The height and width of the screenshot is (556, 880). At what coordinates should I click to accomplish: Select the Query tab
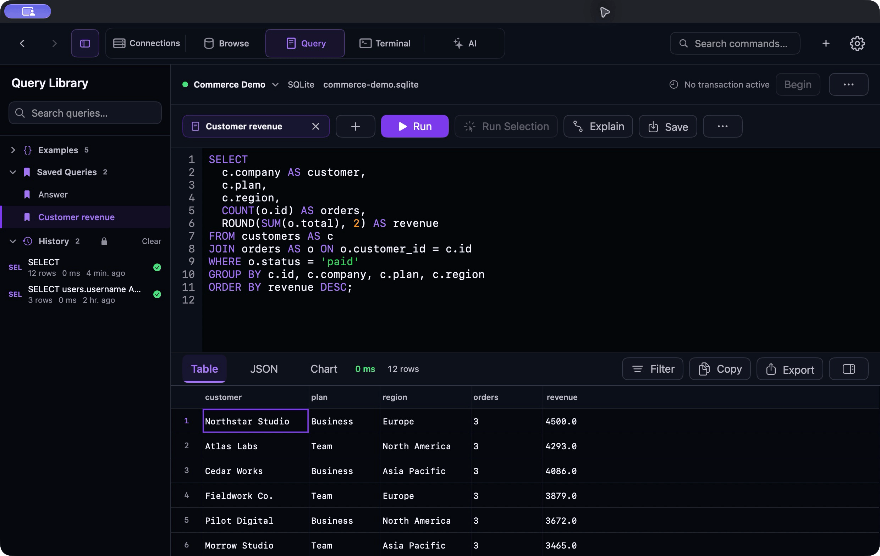point(305,43)
